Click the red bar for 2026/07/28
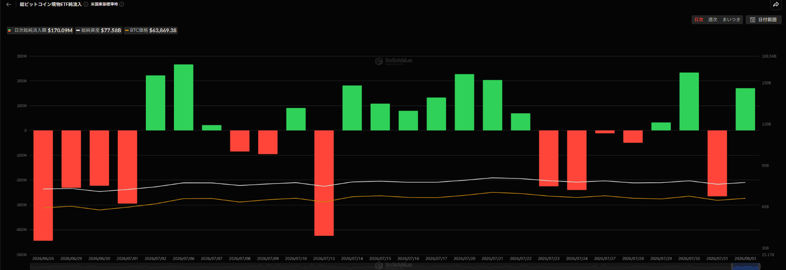Screen dimensions: 786x270 coord(633,136)
